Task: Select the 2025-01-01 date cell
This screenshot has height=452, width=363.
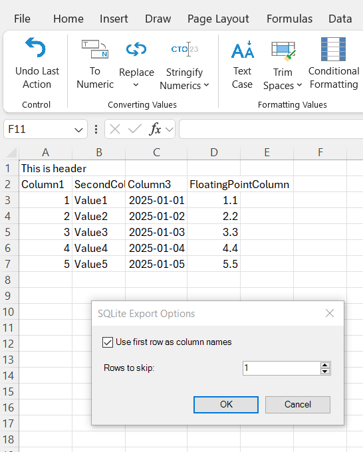Action: [156, 200]
